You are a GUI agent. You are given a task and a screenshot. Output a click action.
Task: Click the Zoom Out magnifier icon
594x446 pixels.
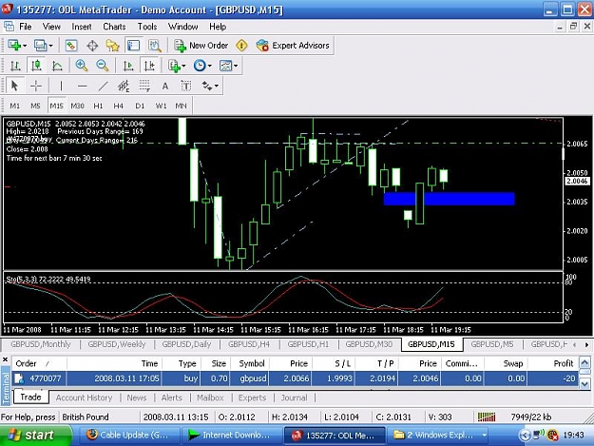(x=103, y=66)
